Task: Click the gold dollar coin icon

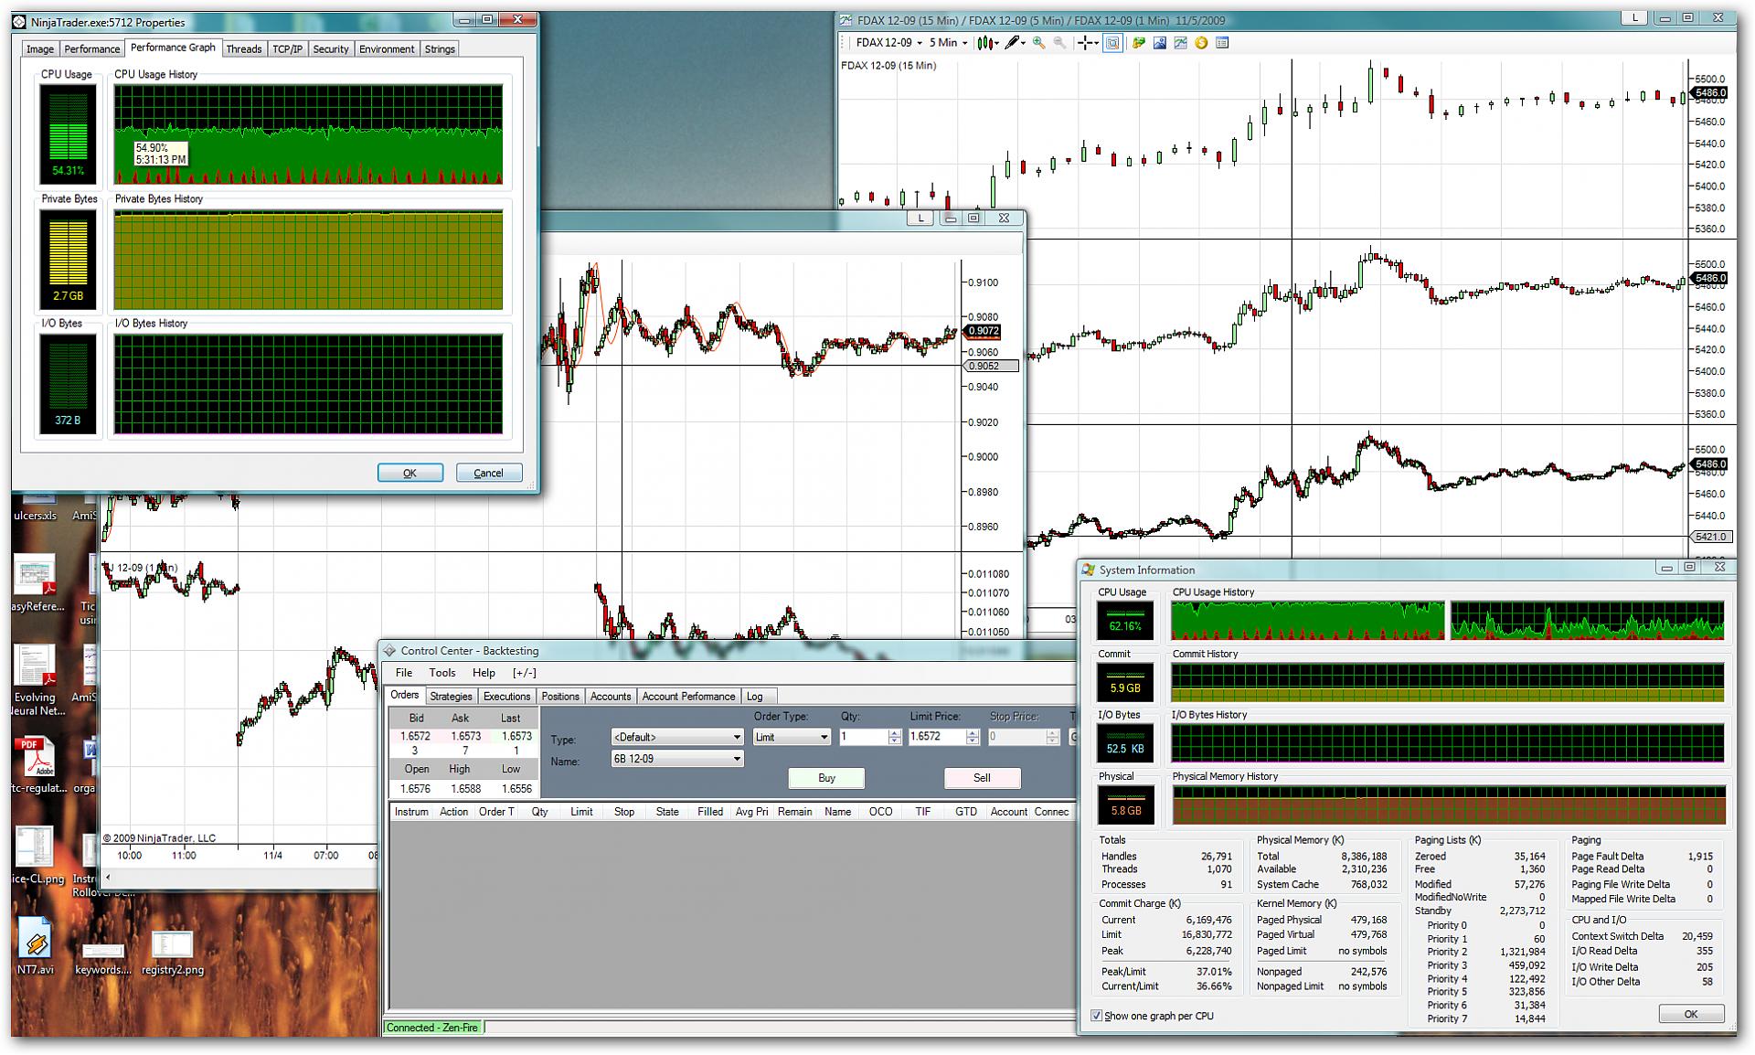Action: click(1201, 43)
